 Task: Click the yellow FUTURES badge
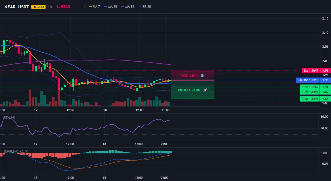click(38, 7)
